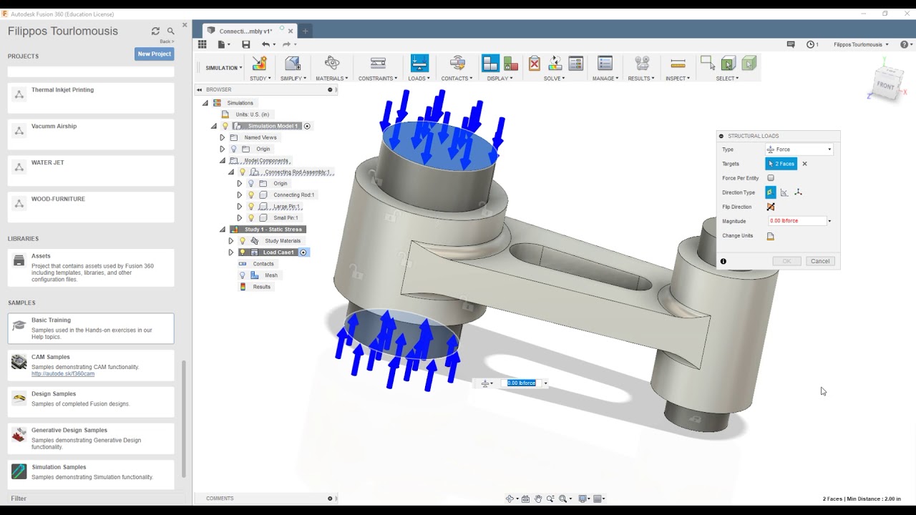Add new document tab with plus
The width and height of the screenshot is (916, 515).
[305, 31]
